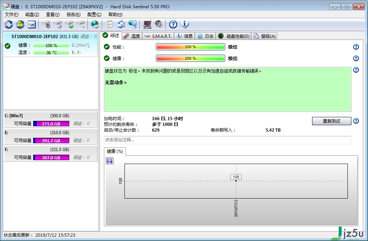This screenshot has height=241, width=368.
Task: Open the 文件(F) menu
Action: pyautogui.click(x=12, y=14)
